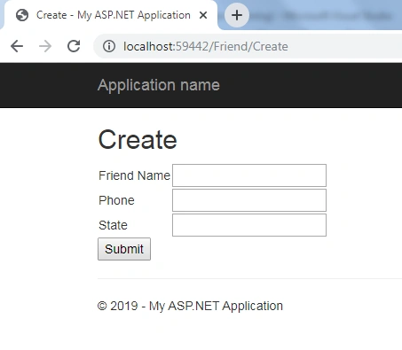Viewport: 402px width, 350px height.
Task: Click the browser back arrow
Action: 17,46
